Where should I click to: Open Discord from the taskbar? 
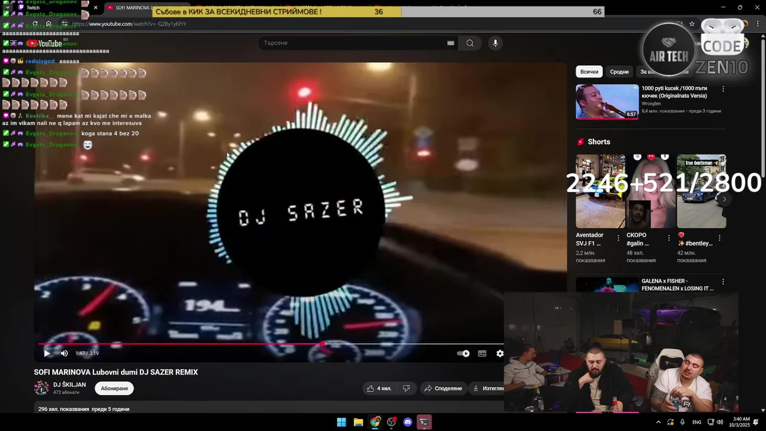pyautogui.click(x=408, y=422)
